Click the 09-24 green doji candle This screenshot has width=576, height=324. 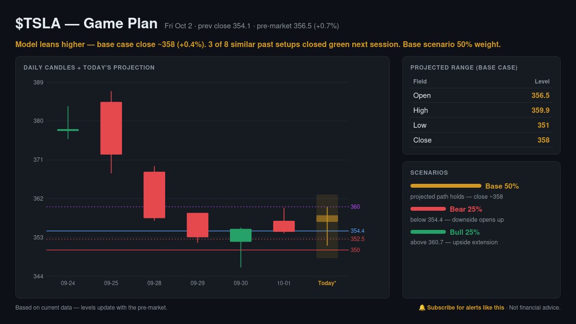tap(68, 130)
